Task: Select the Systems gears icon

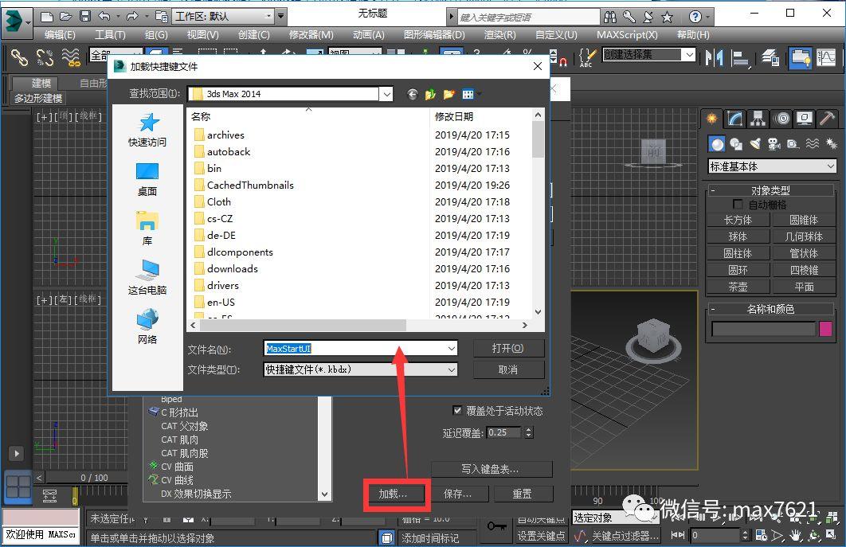Action: point(831,143)
